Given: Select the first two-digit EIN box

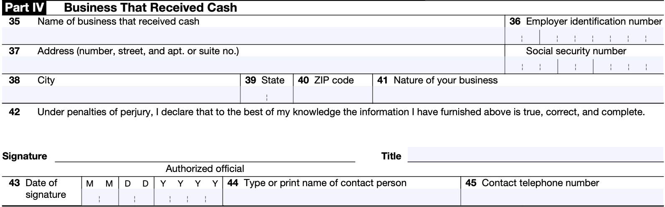Looking at the screenshot, I should click(x=522, y=37).
